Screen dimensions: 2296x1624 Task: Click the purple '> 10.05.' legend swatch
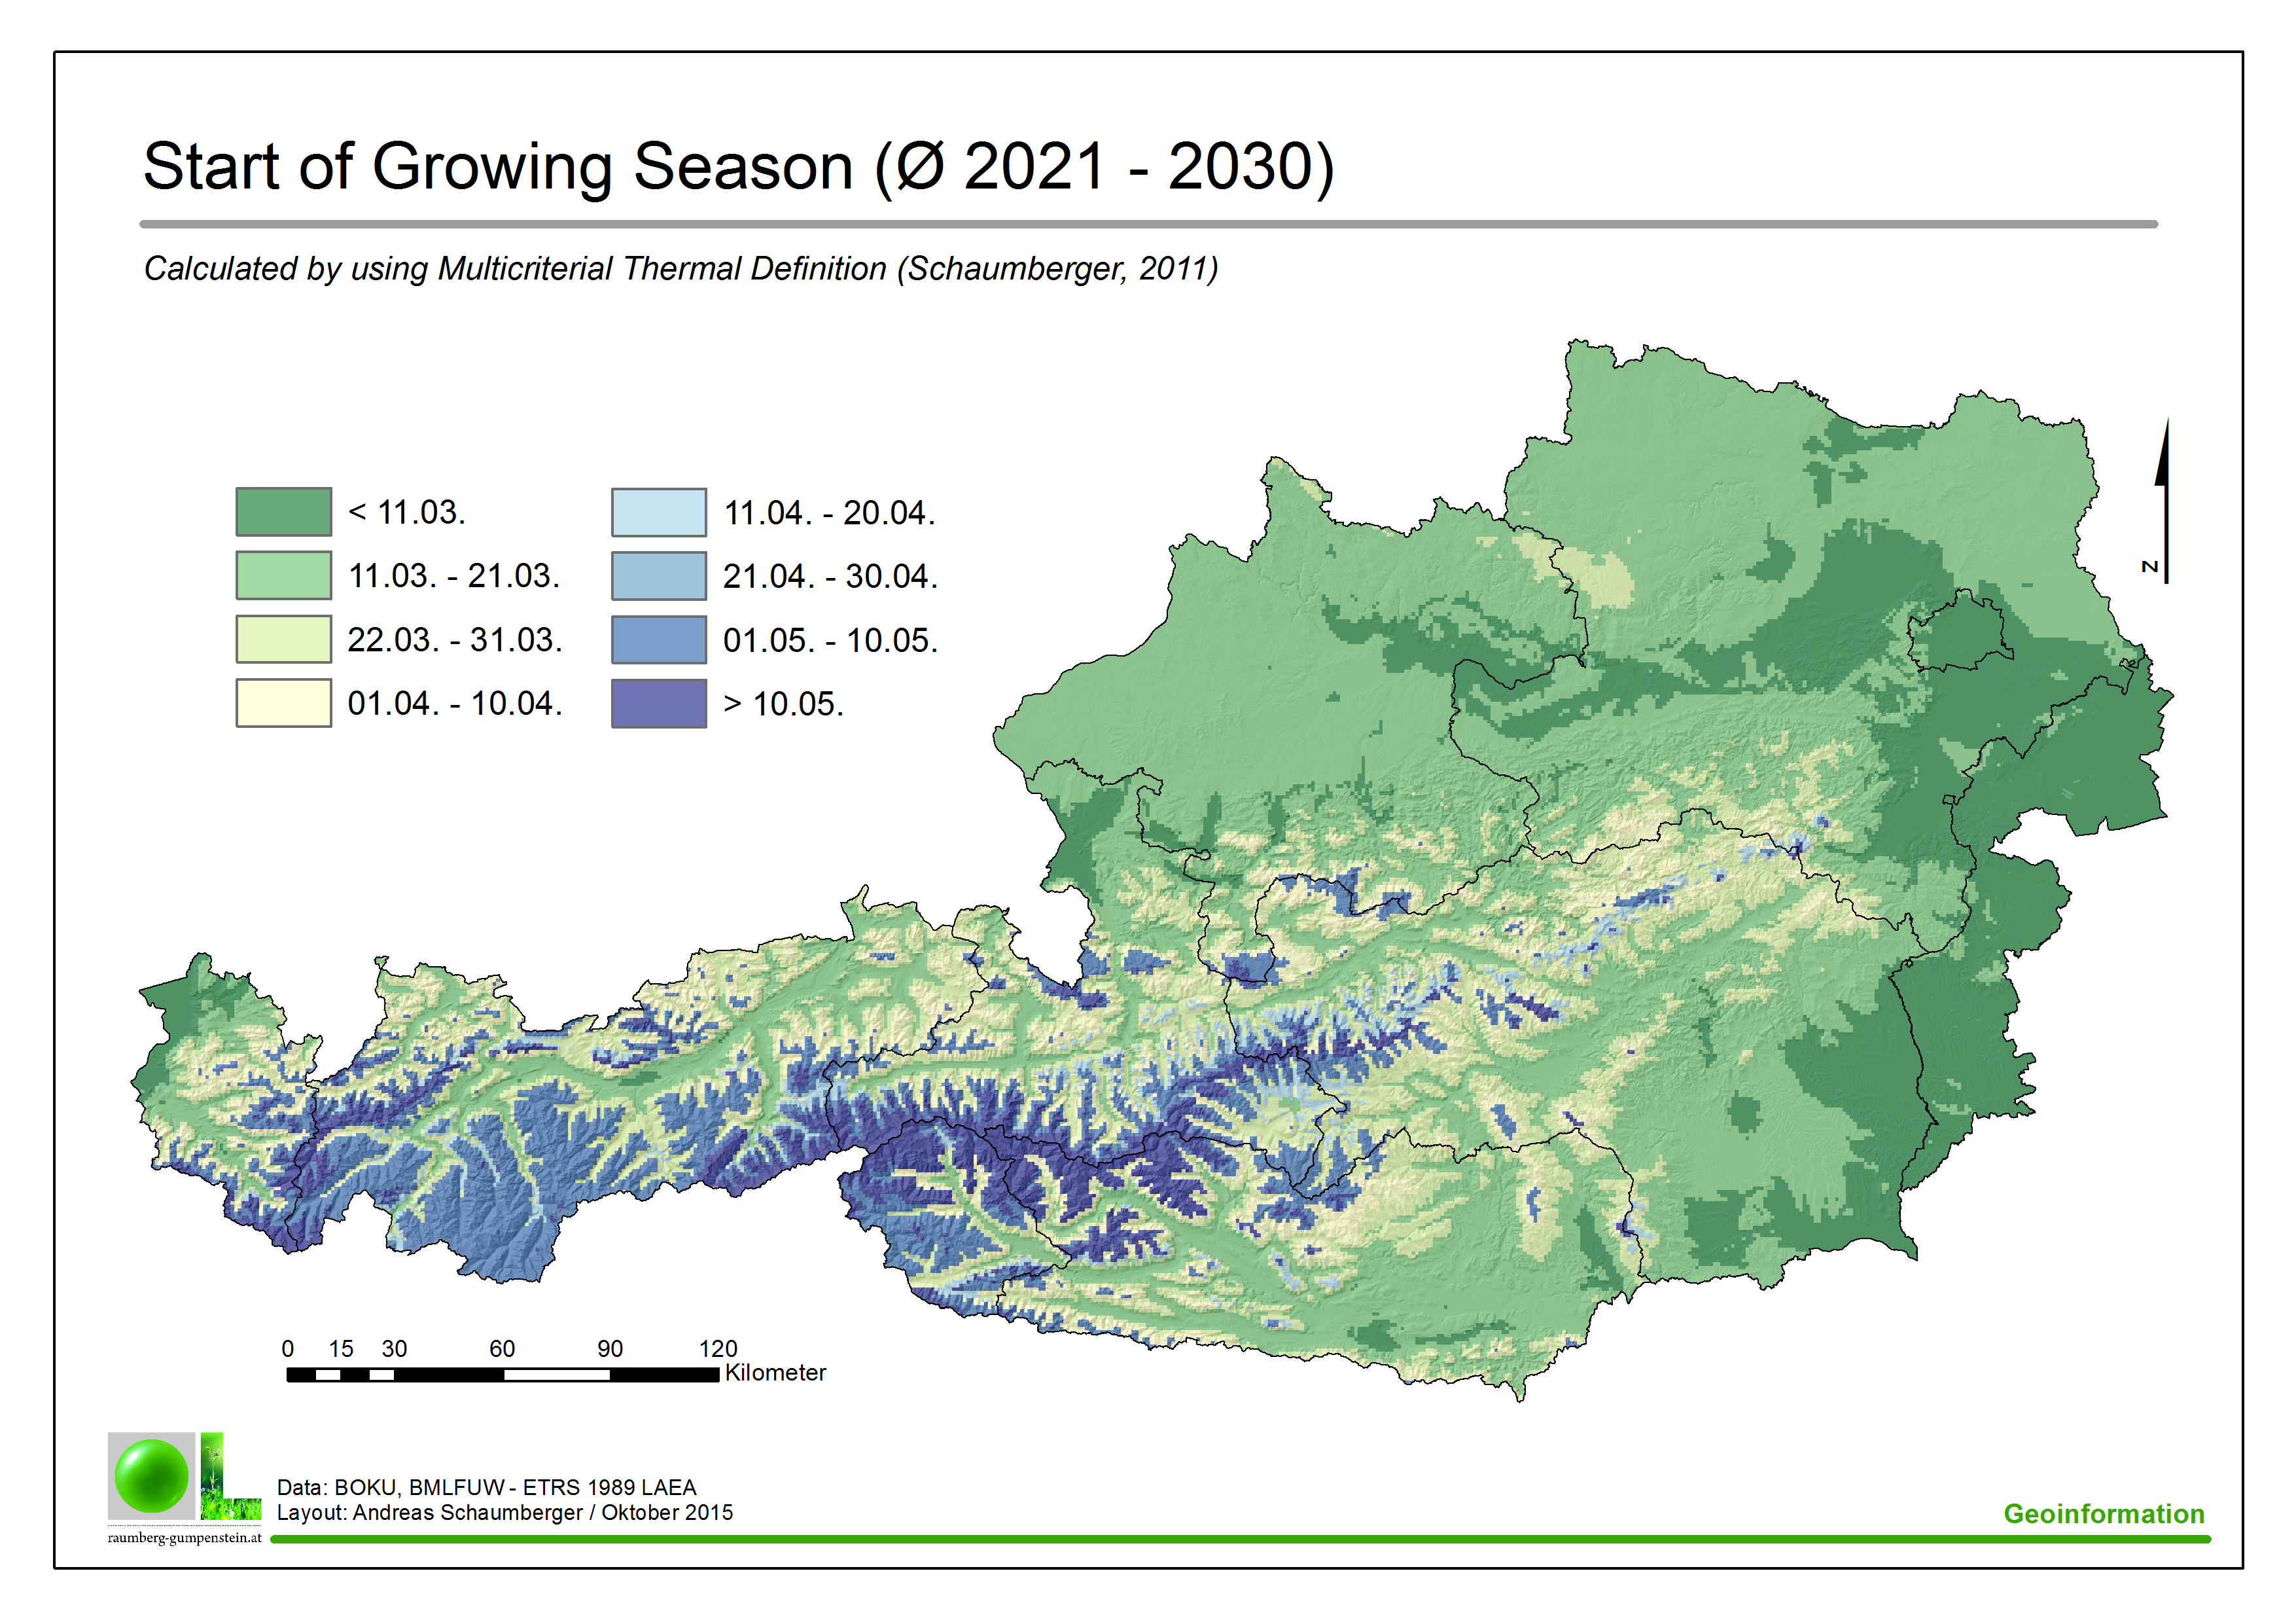tap(659, 704)
